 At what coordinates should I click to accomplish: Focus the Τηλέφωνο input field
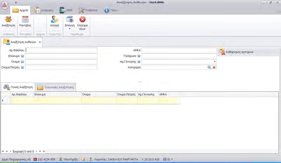(179, 56)
